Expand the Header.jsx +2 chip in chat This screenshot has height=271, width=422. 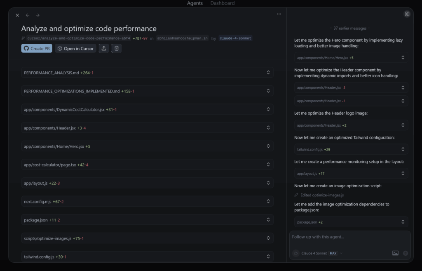point(351,125)
